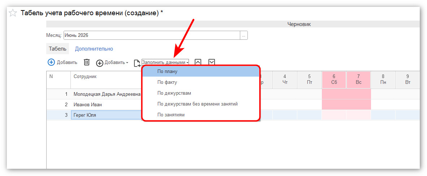Screen dimensions: 427x176
Task: Move row up with the up arrow button
Action: (198, 63)
